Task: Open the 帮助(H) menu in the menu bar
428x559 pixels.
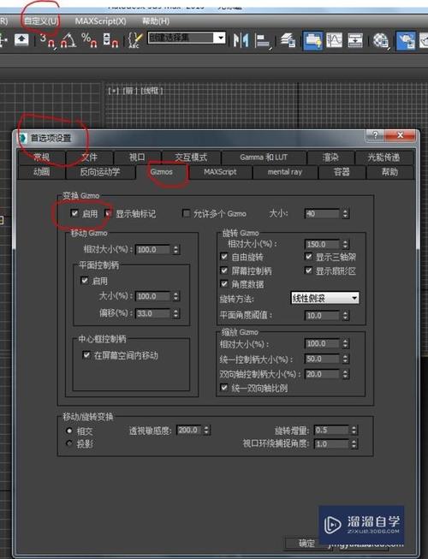Action: [156, 21]
